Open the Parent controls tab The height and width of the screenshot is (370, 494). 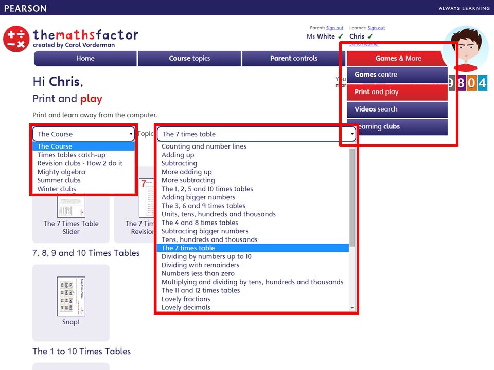tap(294, 58)
